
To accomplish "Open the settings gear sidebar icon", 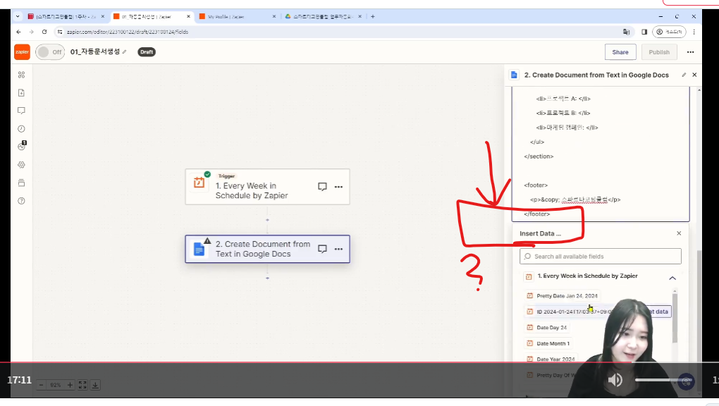I will (x=22, y=165).
